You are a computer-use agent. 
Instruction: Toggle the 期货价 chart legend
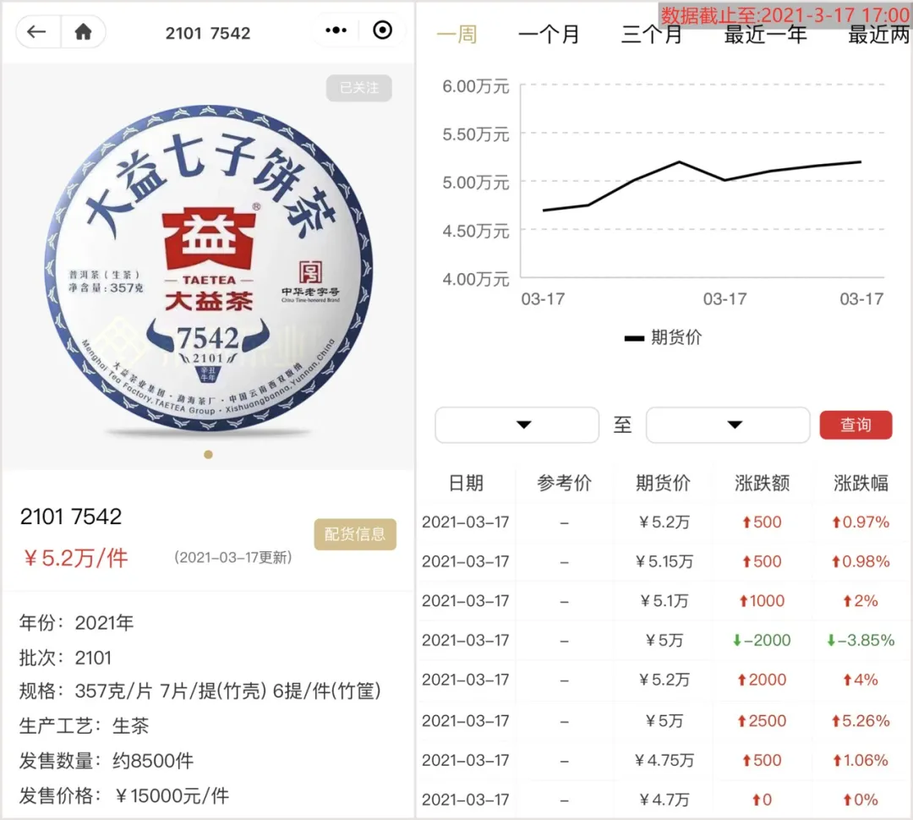coord(664,337)
